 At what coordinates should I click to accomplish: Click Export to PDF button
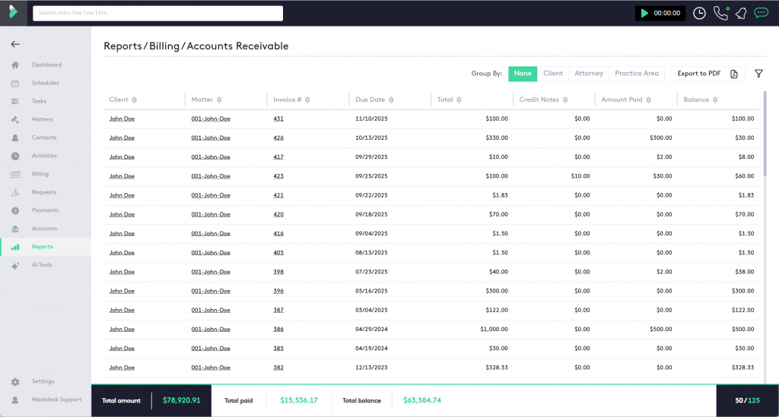tap(707, 74)
